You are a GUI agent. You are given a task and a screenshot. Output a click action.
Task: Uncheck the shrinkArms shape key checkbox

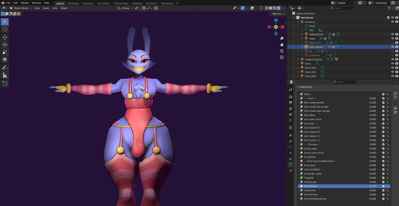click(x=383, y=186)
